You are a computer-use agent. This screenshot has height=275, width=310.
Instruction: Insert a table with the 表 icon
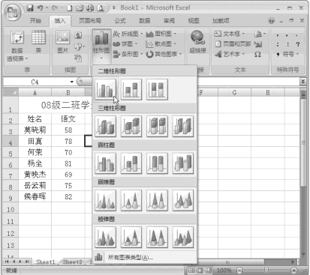point(38,42)
